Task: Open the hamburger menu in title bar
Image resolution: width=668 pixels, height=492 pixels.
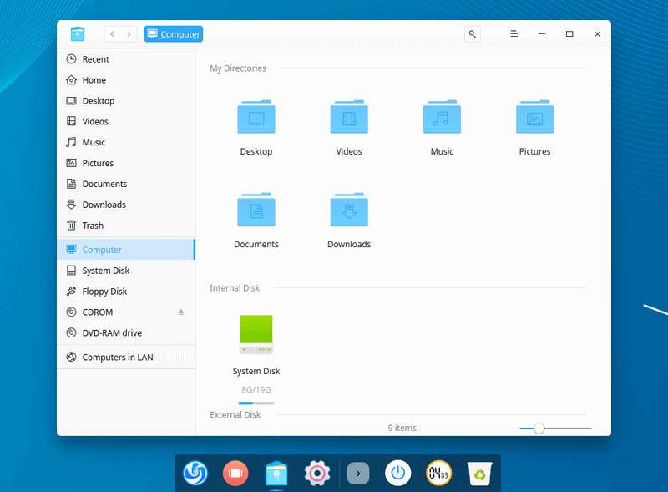Action: [x=515, y=34]
